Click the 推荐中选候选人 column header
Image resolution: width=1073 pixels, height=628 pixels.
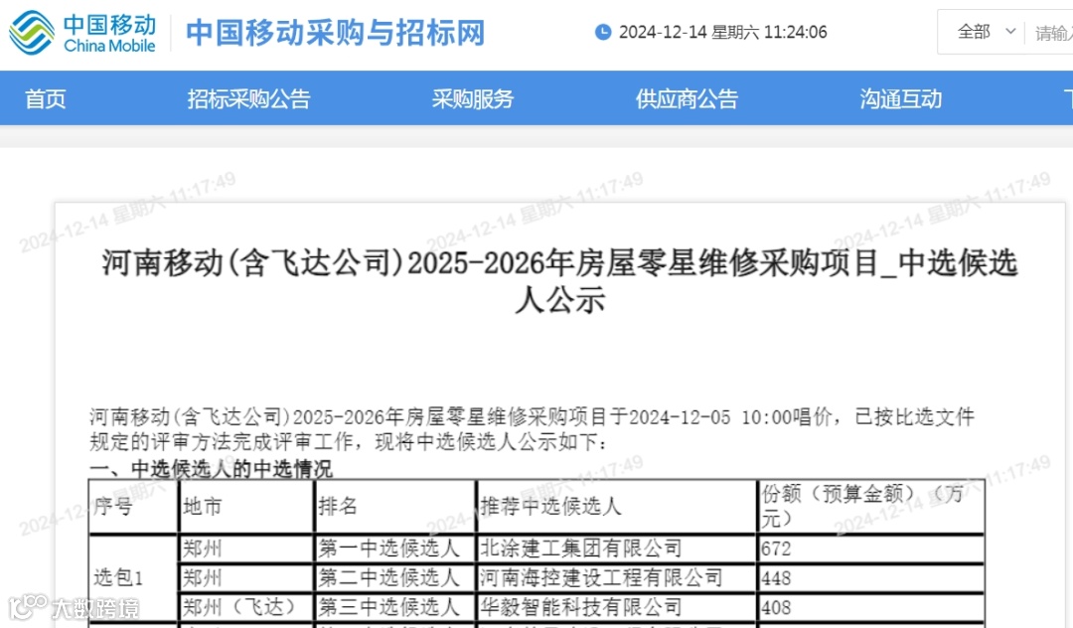pyautogui.click(x=617, y=506)
